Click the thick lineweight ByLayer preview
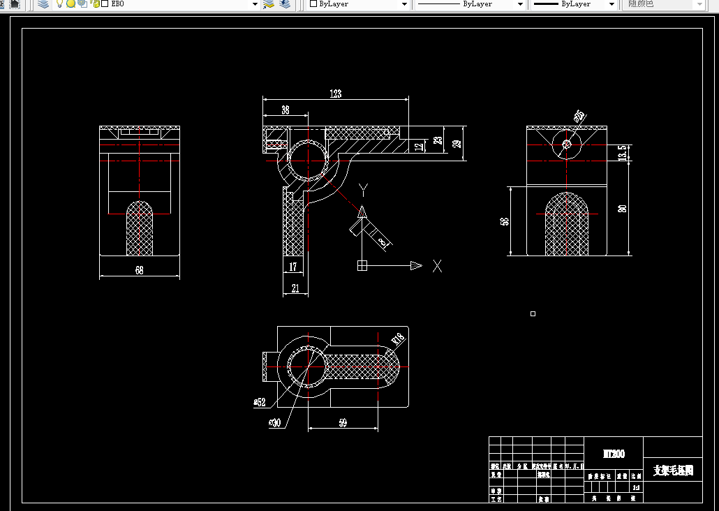 coord(546,4)
